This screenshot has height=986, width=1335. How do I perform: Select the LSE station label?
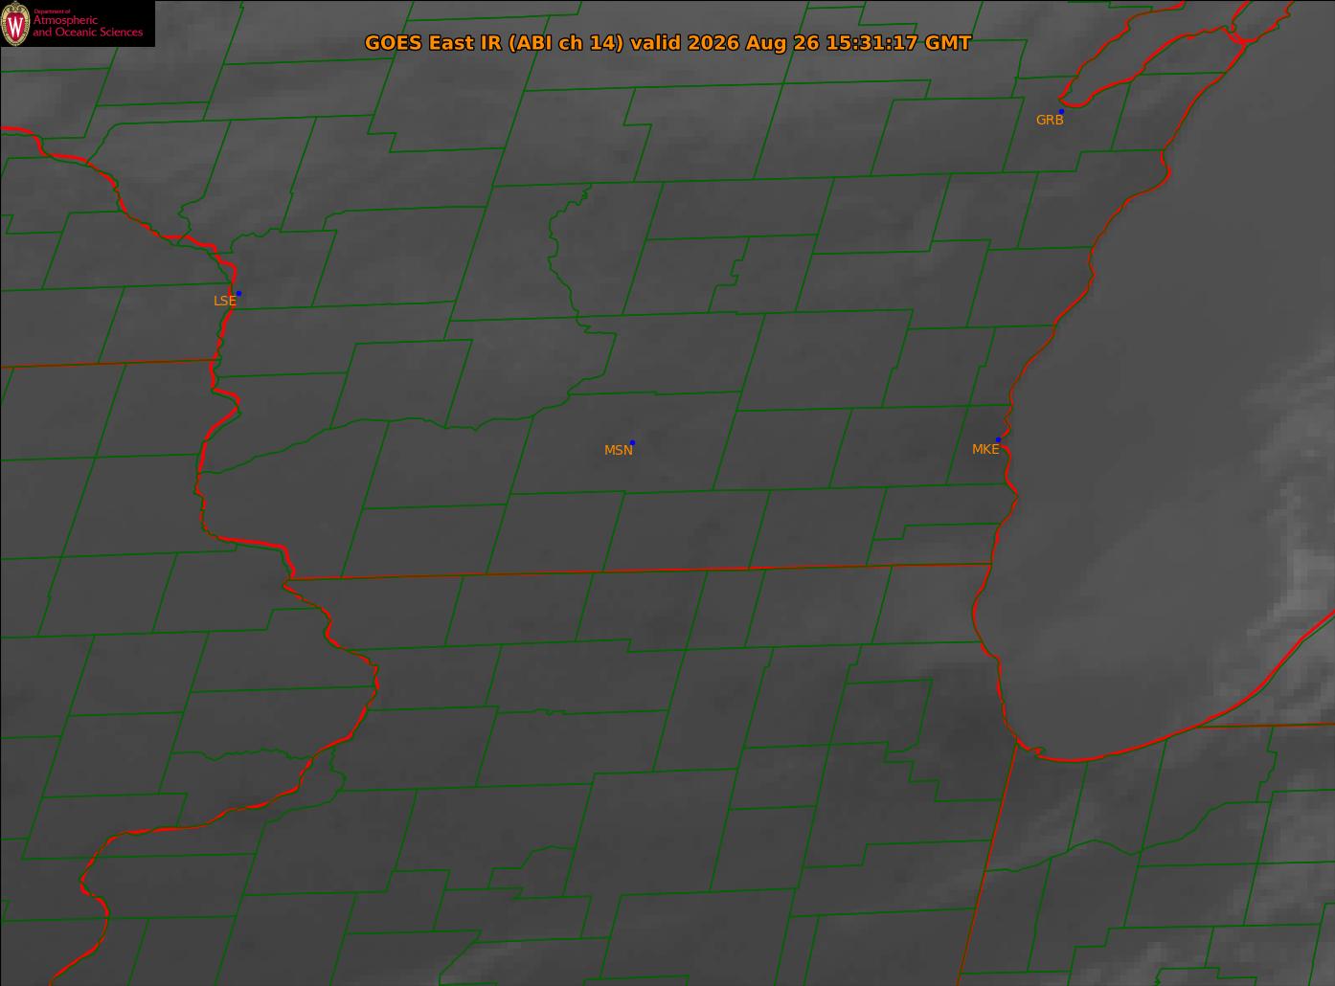pos(224,301)
